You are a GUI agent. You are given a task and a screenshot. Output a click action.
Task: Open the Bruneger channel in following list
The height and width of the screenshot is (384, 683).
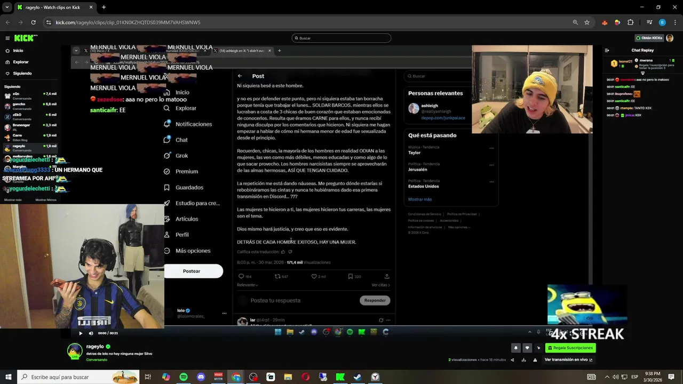(x=30, y=127)
